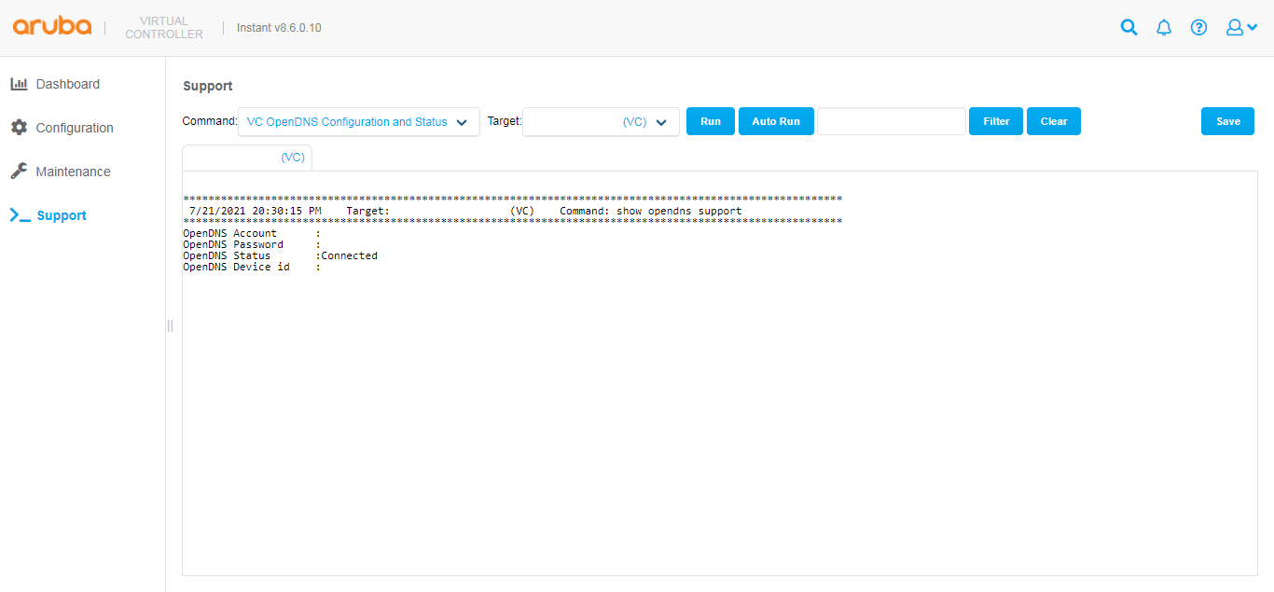
Task: Click the Support terminal prompt icon
Action: click(20, 215)
